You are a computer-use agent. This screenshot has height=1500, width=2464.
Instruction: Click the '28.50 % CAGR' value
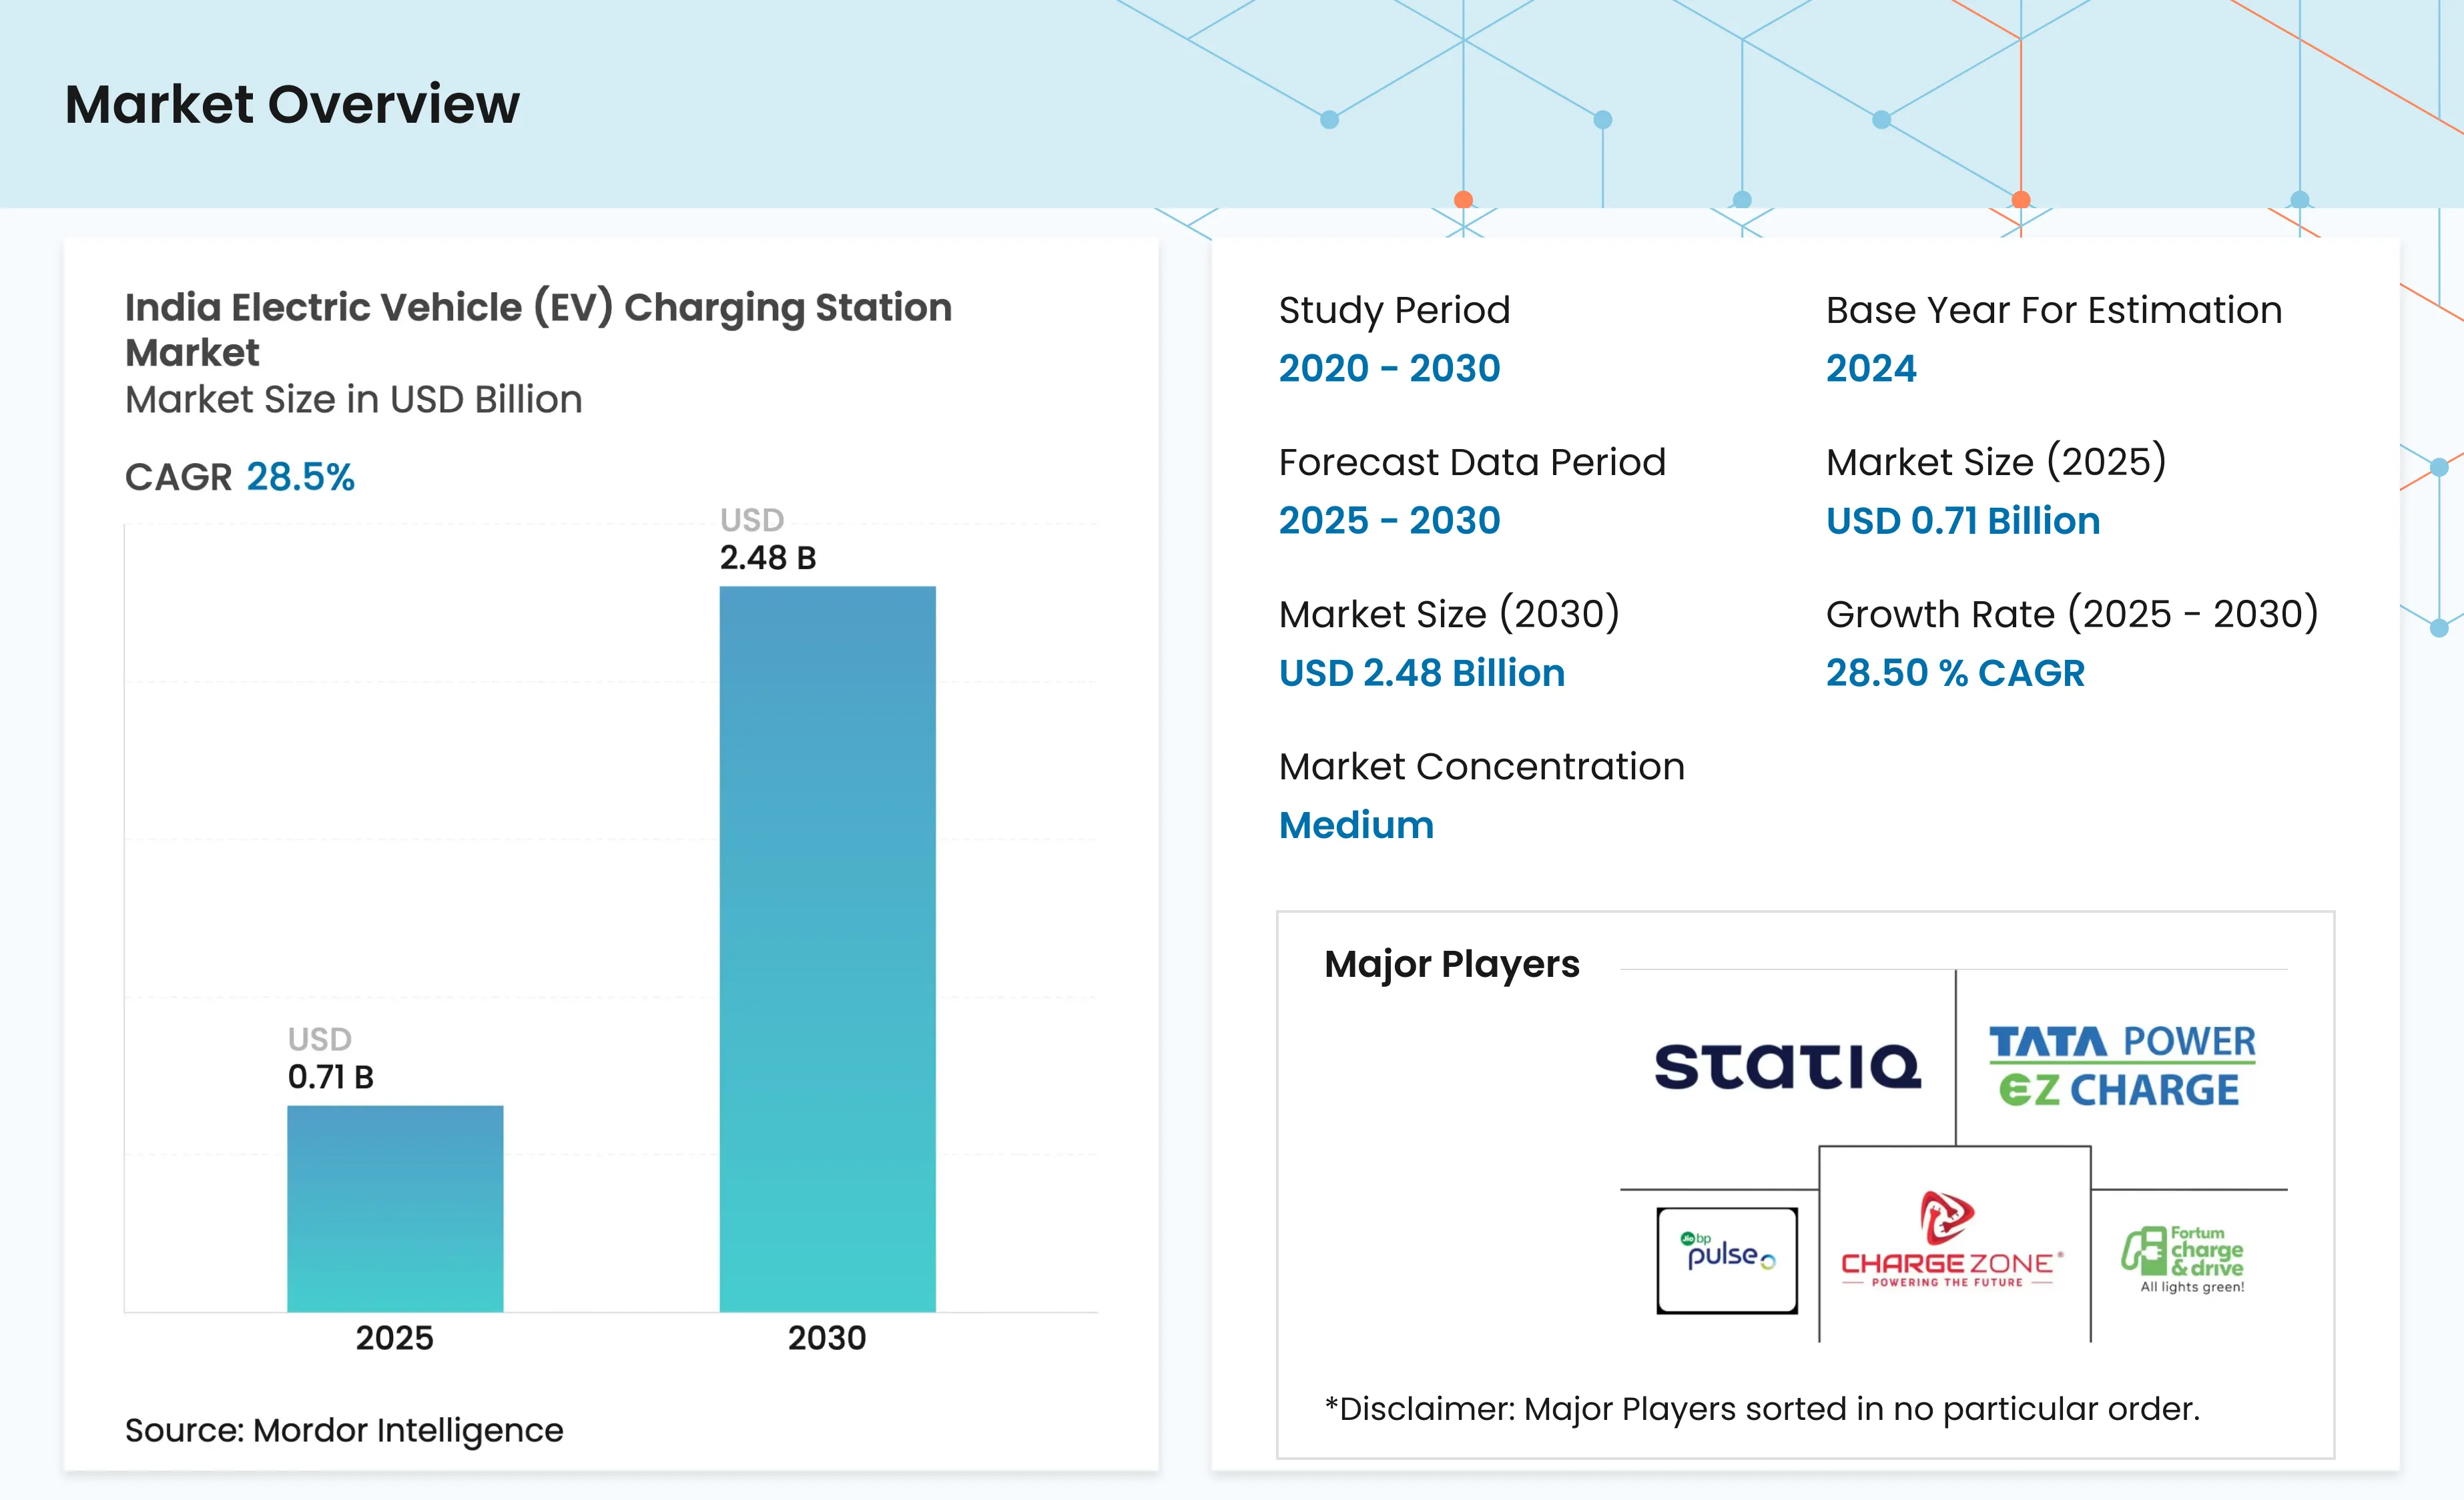(x=1955, y=673)
